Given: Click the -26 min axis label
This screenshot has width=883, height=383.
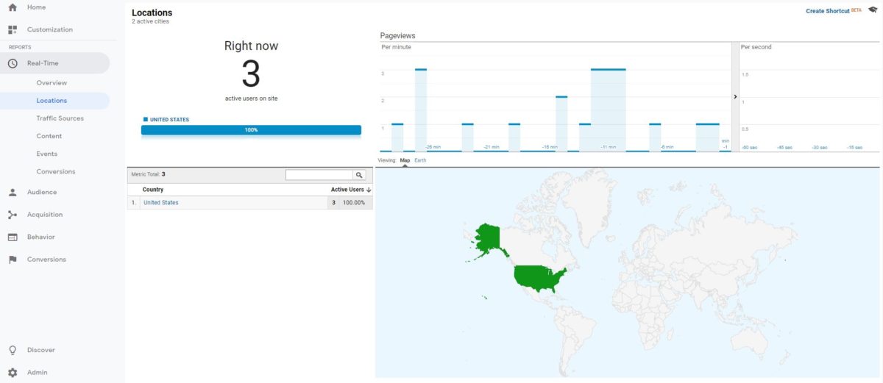Looking at the screenshot, I should click(433, 147).
